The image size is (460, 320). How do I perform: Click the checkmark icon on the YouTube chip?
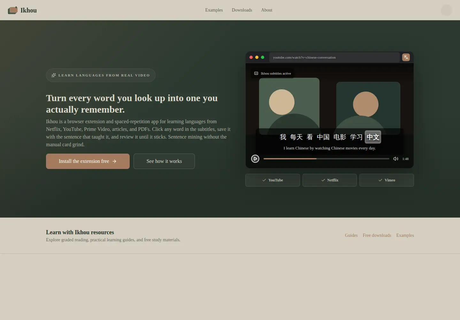pyautogui.click(x=264, y=180)
